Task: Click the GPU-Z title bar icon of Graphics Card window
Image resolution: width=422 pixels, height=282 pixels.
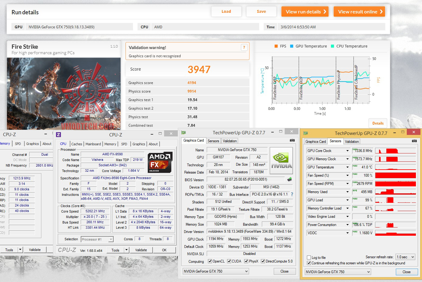Action: pyautogui.click(x=184, y=132)
